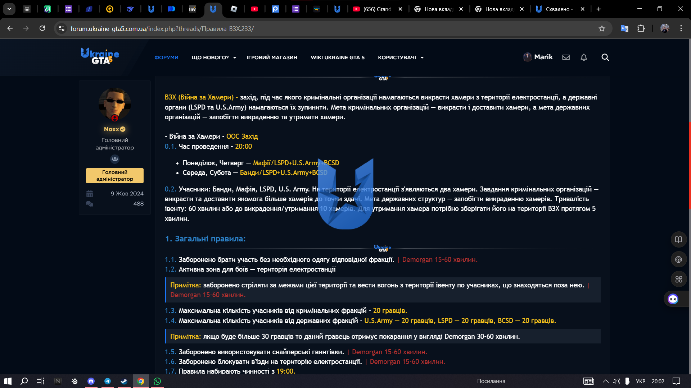The image size is (691, 388).
Task: Click the ООС Захід yellow text
Action: [242, 136]
